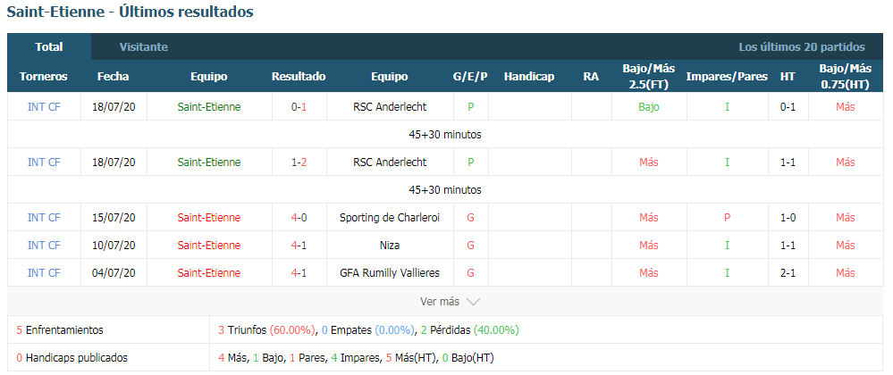This screenshot has width=893, height=375.
Task: Click the 4-1 result versus GFA Rumilly
Action: [x=299, y=273]
